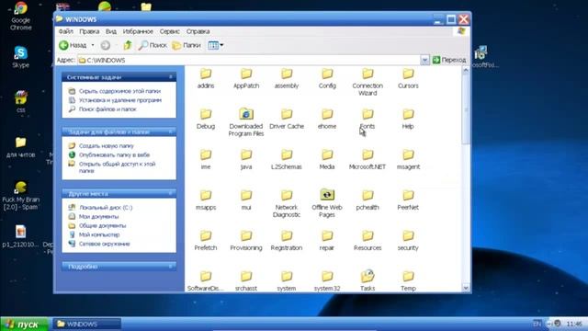Click the Microsoft.NET folder
The width and height of the screenshot is (588, 331).
[x=367, y=159]
